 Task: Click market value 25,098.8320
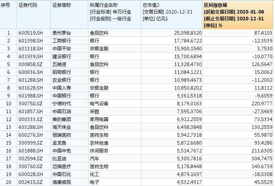[188, 33]
